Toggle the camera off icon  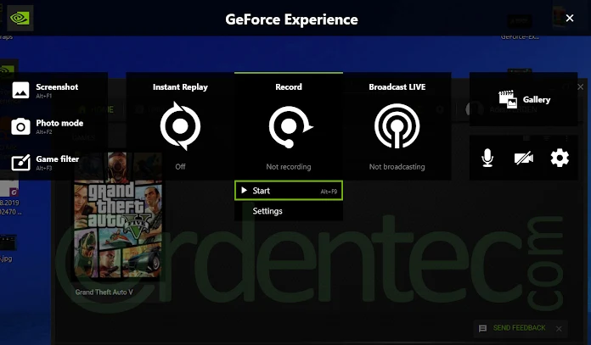pos(524,158)
